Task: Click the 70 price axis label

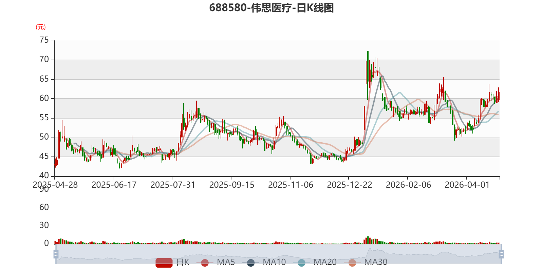Action: tap(44, 60)
